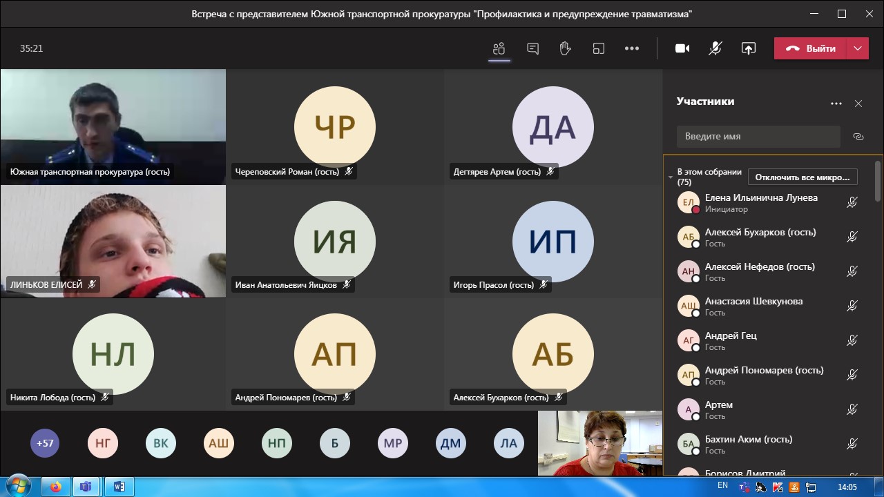884x497 pixels.
Task: Open more actions menu in meeting toolbar
Action: tap(631, 48)
